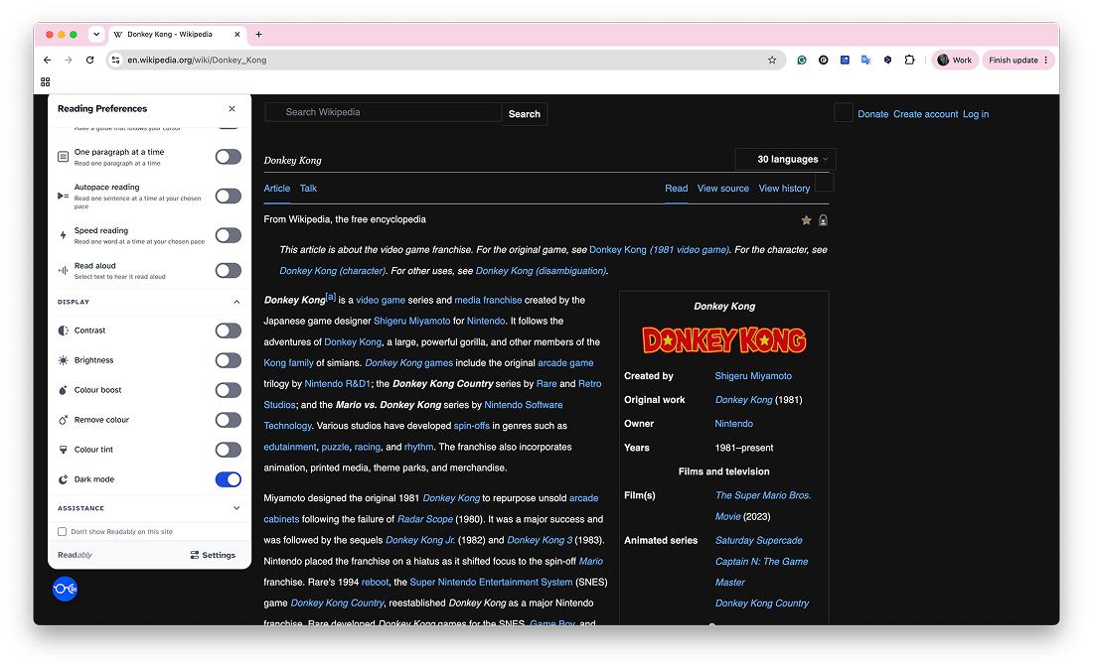Click the good article star icon
1093x669 pixels.
(x=807, y=220)
